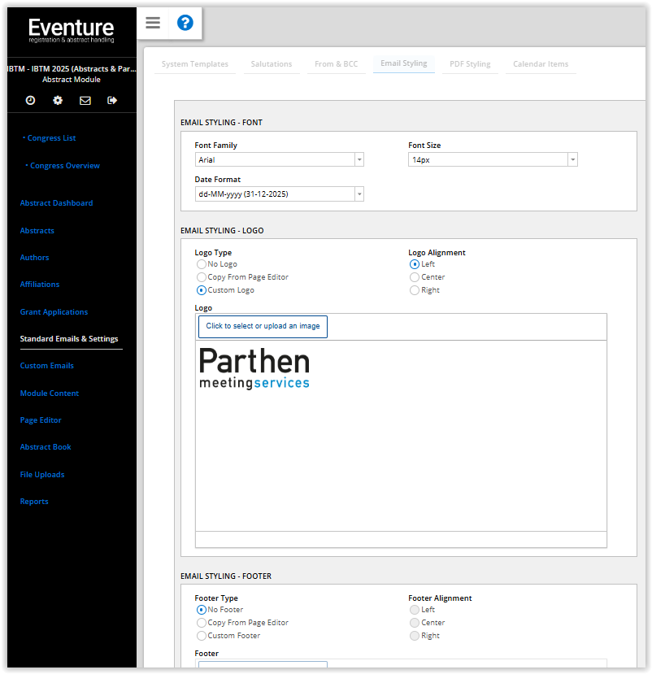This screenshot has width=652, height=674.
Task: Set Footer Alignment to Left
Action: pos(415,610)
